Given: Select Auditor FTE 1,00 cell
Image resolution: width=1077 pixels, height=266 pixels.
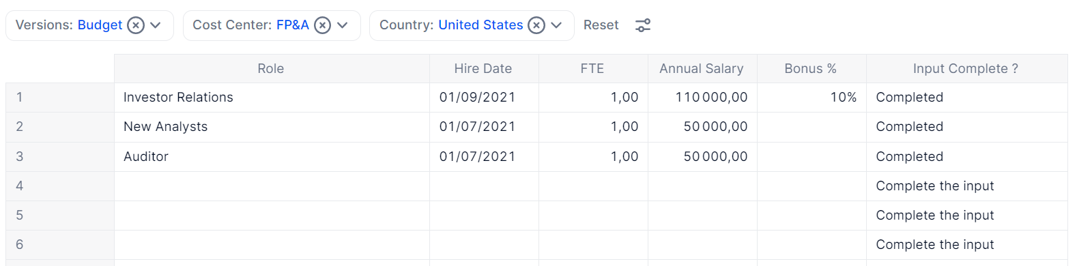Looking at the screenshot, I should pyautogui.click(x=593, y=157).
